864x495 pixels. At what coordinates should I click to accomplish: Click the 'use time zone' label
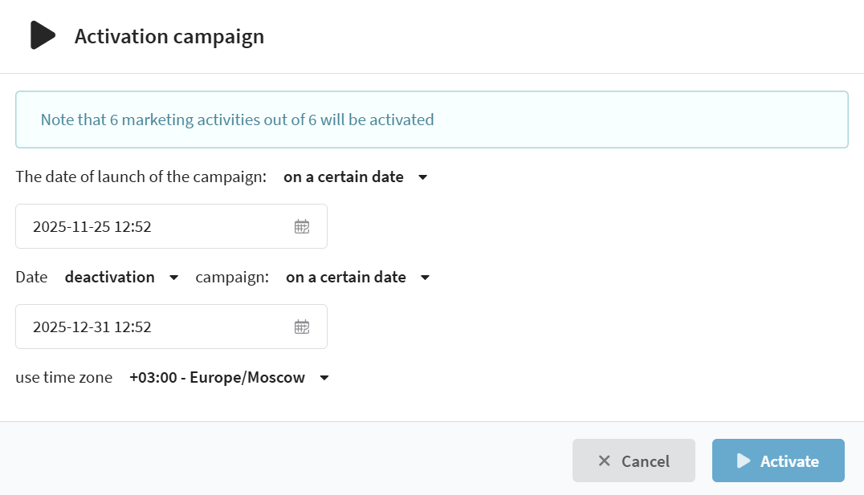click(x=63, y=378)
